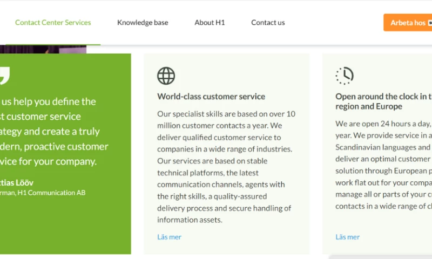The width and height of the screenshot is (432, 259).
Task: Click the World-class customer service heading
Action: click(x=211, y=97)
